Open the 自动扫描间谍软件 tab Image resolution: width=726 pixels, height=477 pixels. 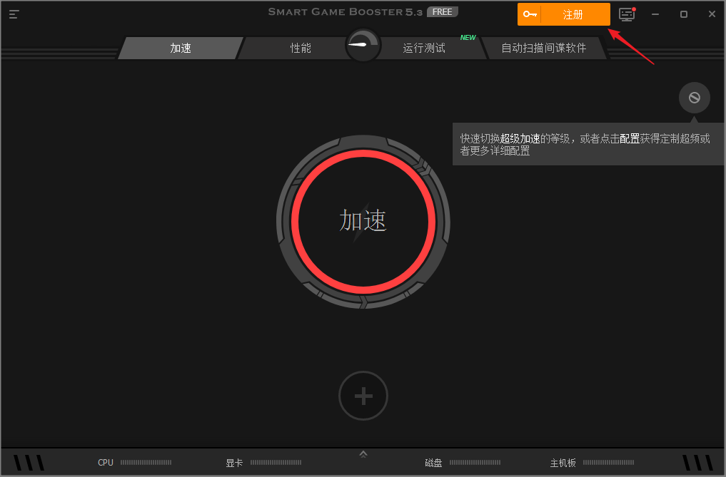(543, 48)
